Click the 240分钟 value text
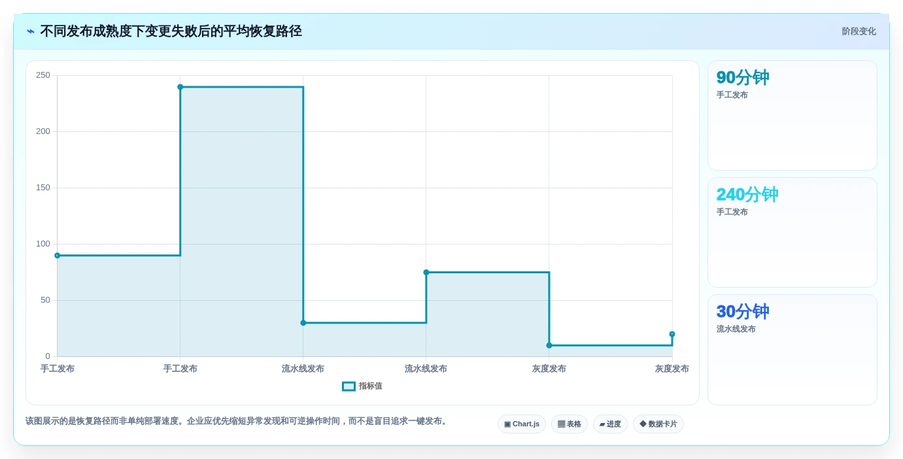 click(x=747, y=195)
